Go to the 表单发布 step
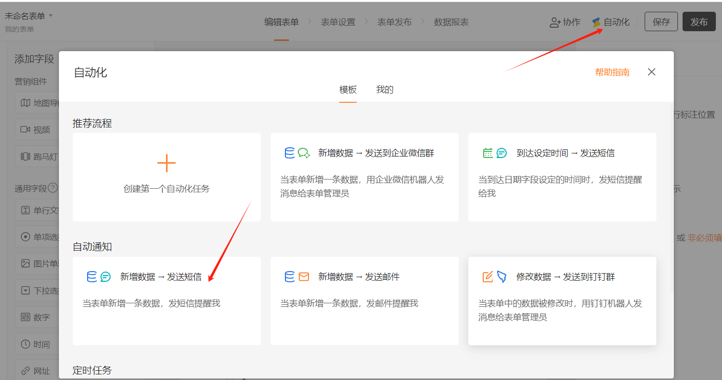 395,22
